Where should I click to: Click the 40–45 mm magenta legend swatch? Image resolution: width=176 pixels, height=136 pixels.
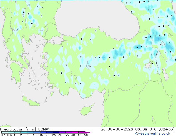click(x=75, y=132)
